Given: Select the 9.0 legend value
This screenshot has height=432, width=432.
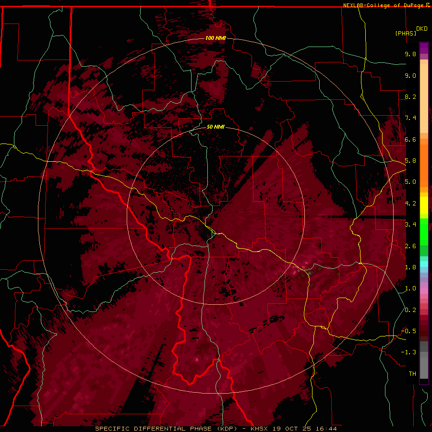Looking at the screenshot, I should [x=410, y=75].
